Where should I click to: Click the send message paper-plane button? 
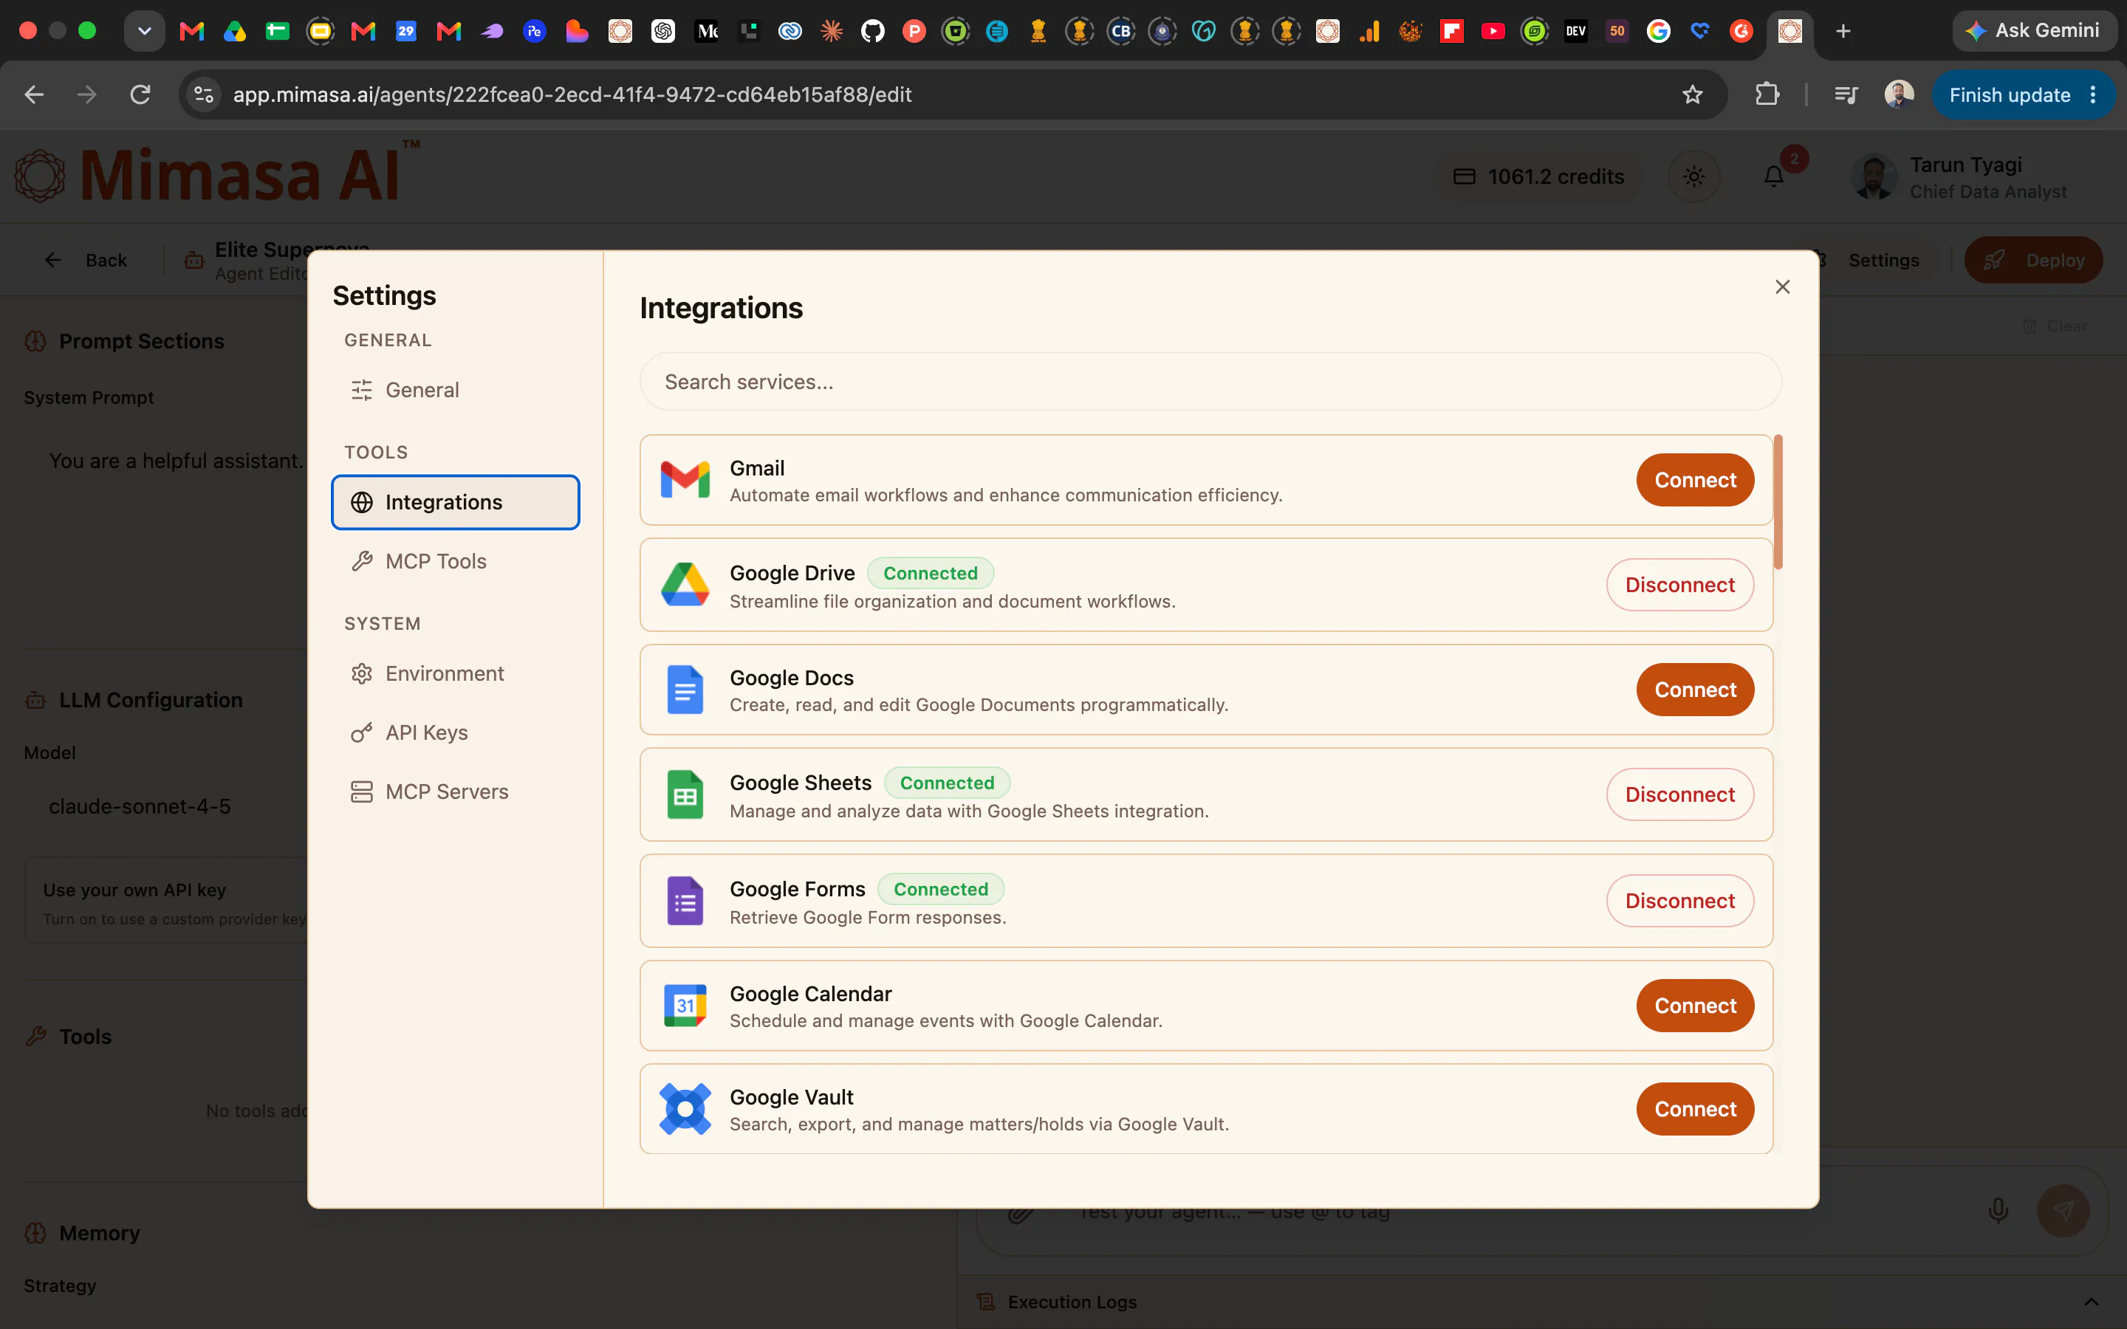click(x=2063, y=1210)
